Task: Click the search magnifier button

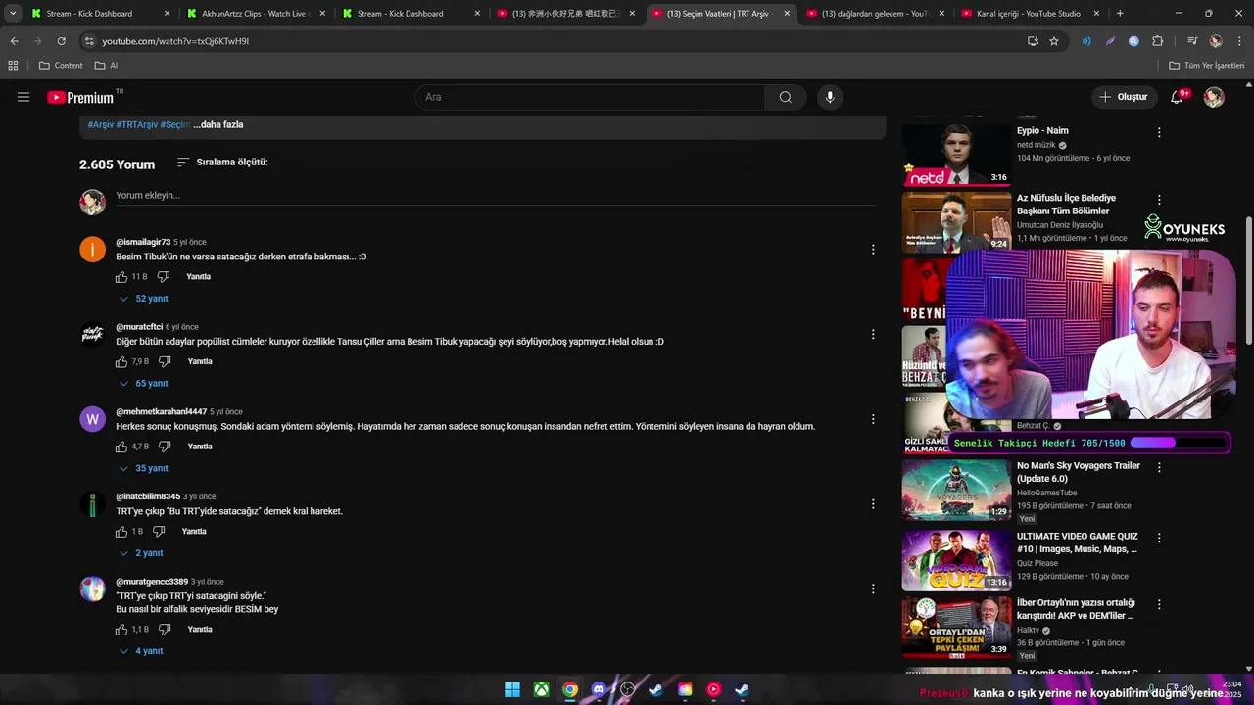Action: [x=785, y=97]
